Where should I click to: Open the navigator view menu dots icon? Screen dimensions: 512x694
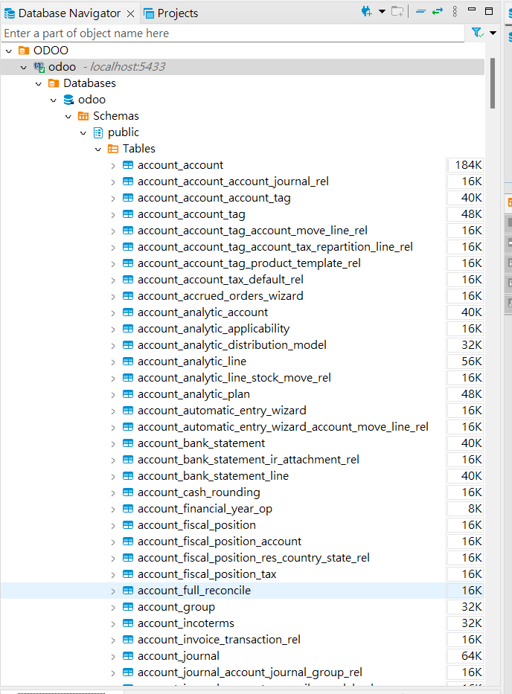click(455, 11)
